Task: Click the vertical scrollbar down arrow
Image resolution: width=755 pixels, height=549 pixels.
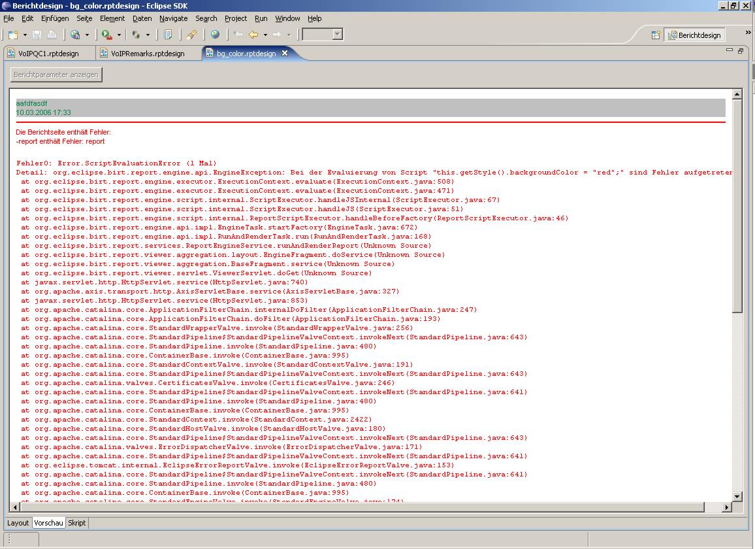Action: [x=737, y=497]
